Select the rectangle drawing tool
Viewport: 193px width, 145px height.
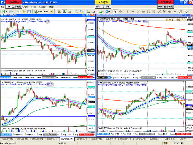[143, 11]
